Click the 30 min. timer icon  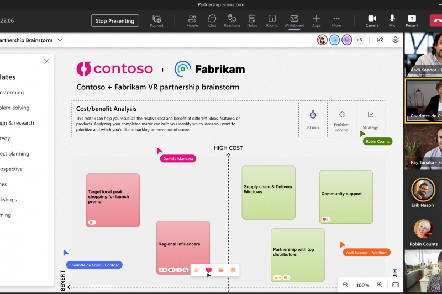(313, 115)
